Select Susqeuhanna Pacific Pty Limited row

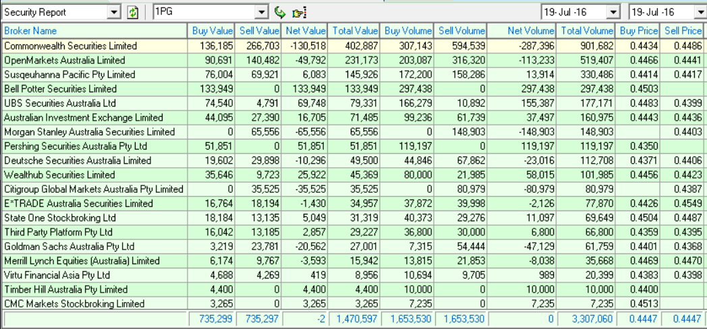(353, 74)
